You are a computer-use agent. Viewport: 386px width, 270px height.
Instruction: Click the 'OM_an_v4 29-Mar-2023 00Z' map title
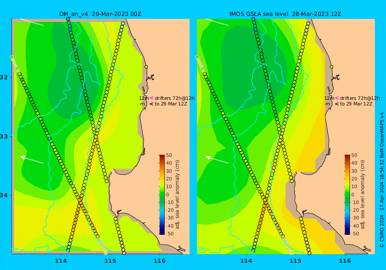tap(100, 14)
